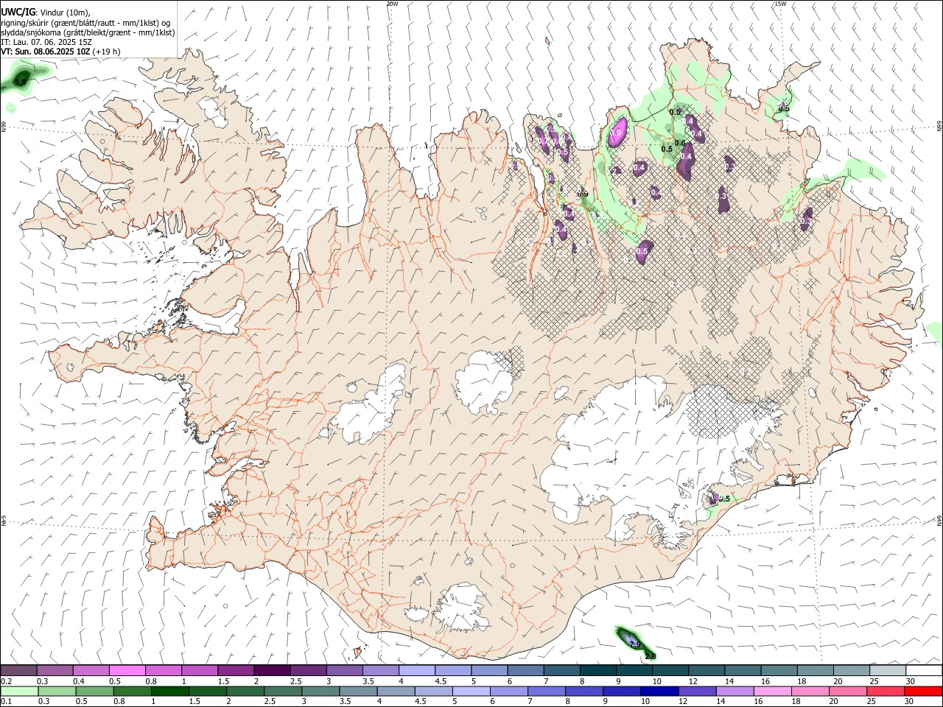Click the 7.9 precipitation value offshore south
This screenshot has width=943, height=707.
(x=634, y=644)
